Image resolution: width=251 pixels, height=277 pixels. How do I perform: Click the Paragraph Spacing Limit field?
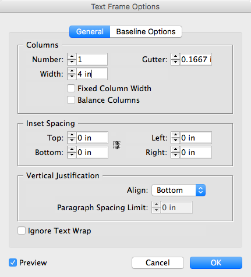tap(176, 207)
